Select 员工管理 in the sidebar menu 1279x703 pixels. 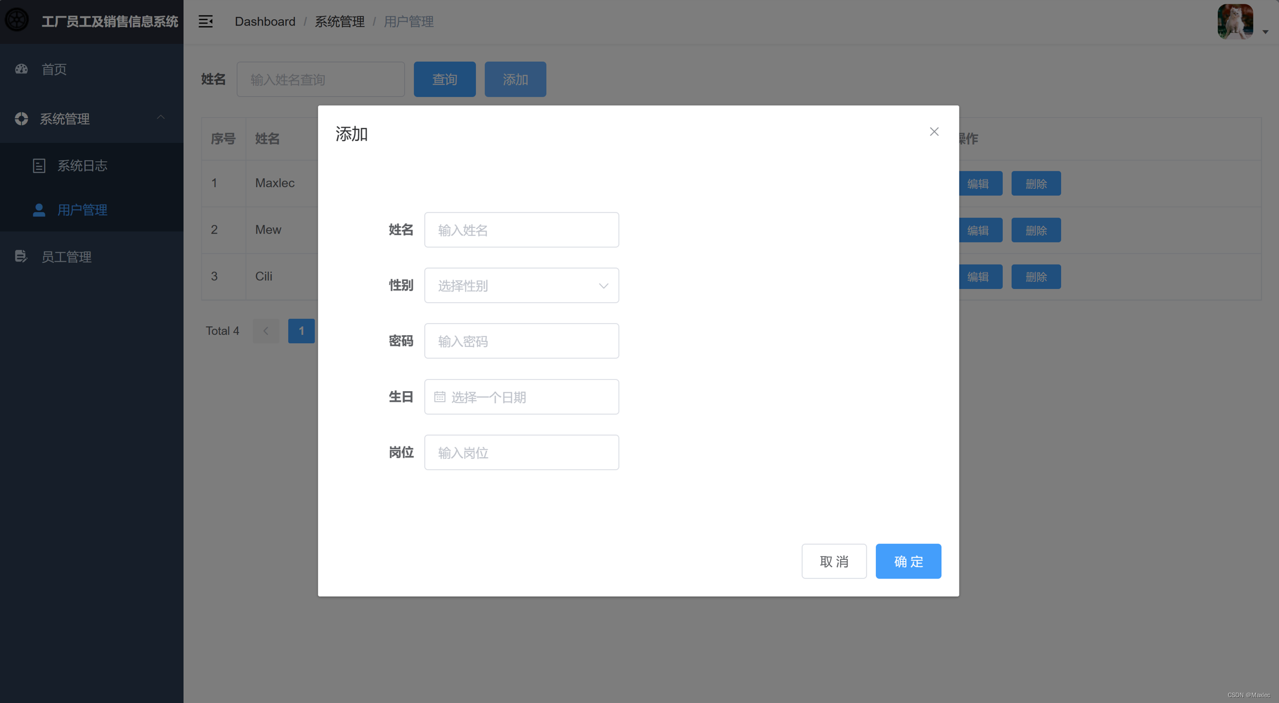(x=67, y=257)
